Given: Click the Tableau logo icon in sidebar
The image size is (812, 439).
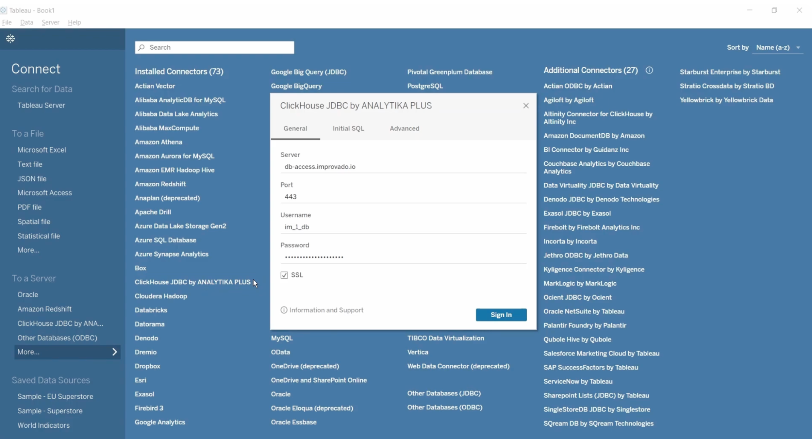Looking at the screenshot, I should click(11, 39).
